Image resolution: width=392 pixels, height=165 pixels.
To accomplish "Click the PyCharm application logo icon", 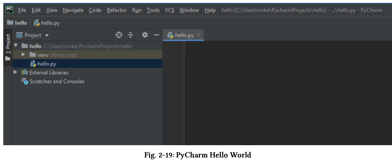I will point(9,10).
